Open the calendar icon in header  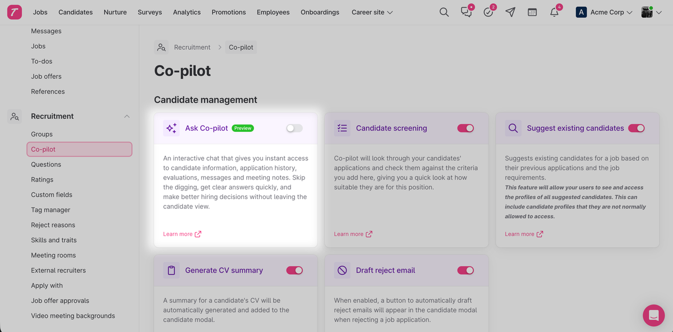point(532,12)
